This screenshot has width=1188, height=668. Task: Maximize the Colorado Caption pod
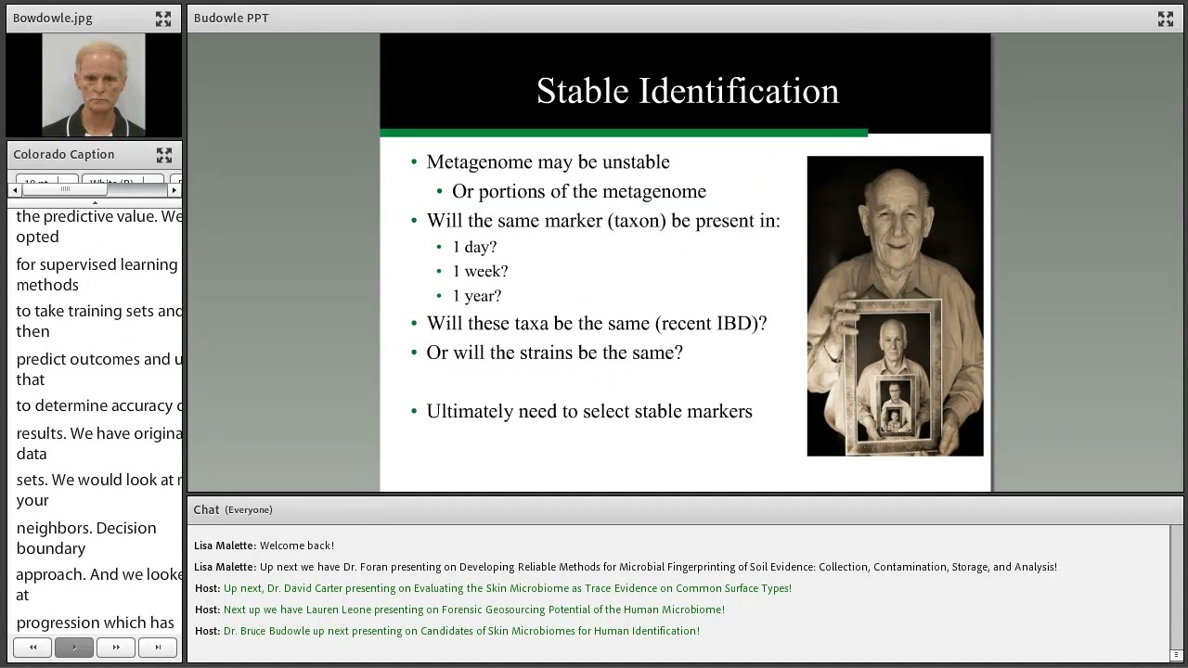coord(164,155)
